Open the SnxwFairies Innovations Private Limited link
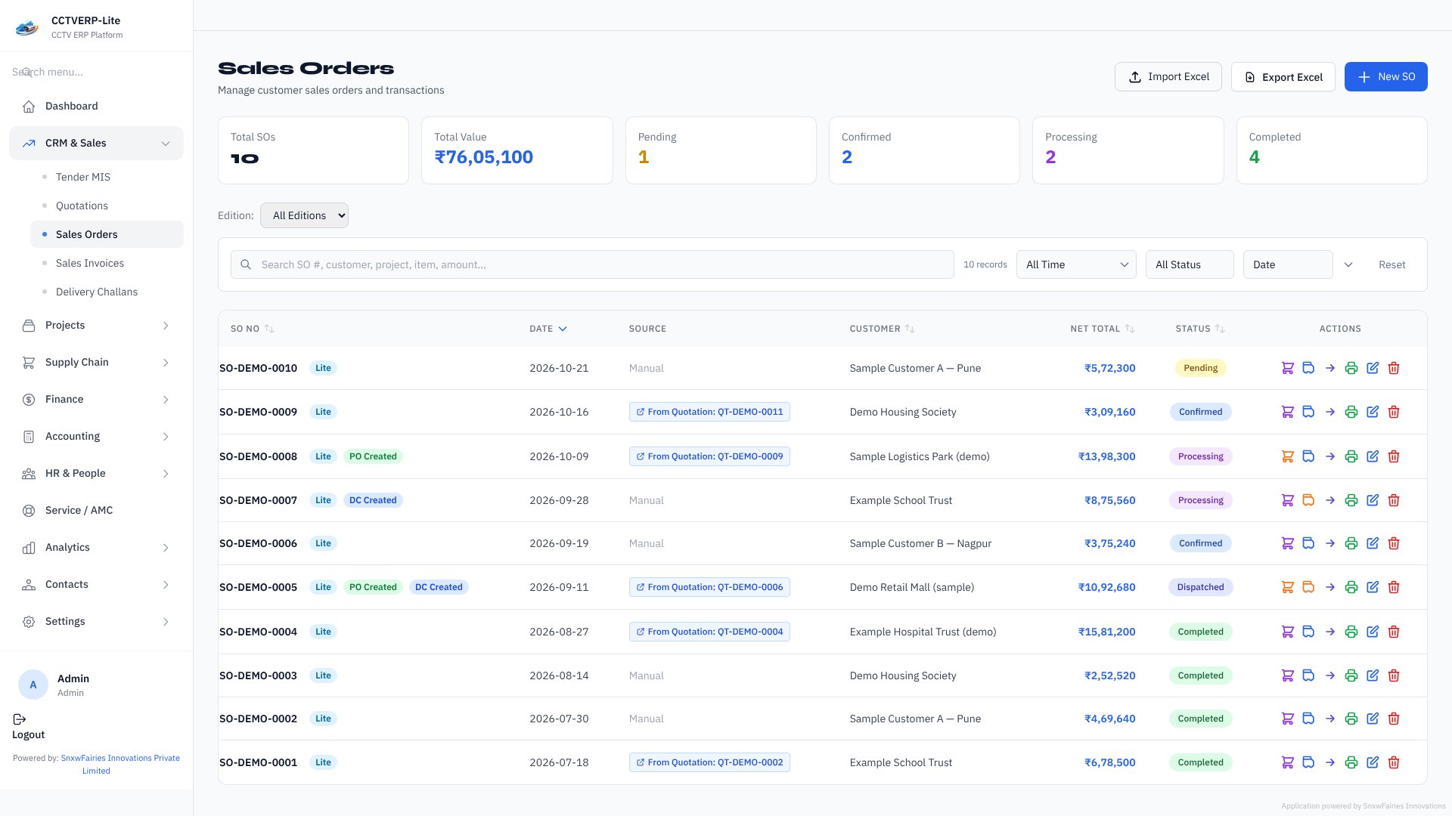The width and height of the screenshot is (1452, 816). 120,765
